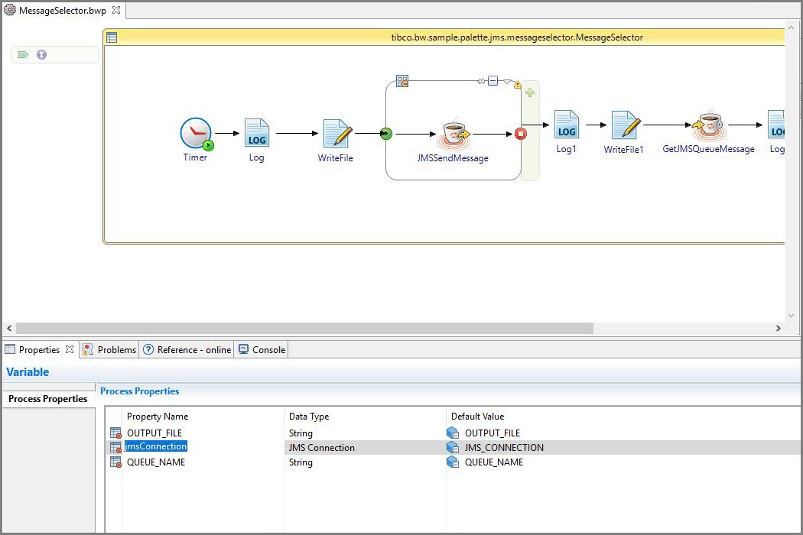The width and height of the screenshot is (803, 535).
Task: Click the purple info icon in left palette
Action: click(41, 55)
